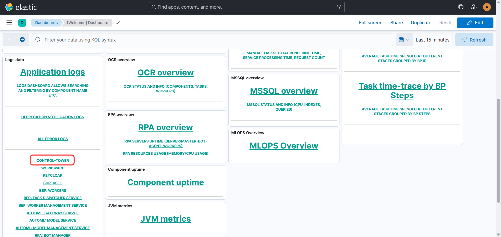The height and width of the screenshot is (237, 501).
Task: Click the scrollbar up arrow
Action: coord(498,2)
